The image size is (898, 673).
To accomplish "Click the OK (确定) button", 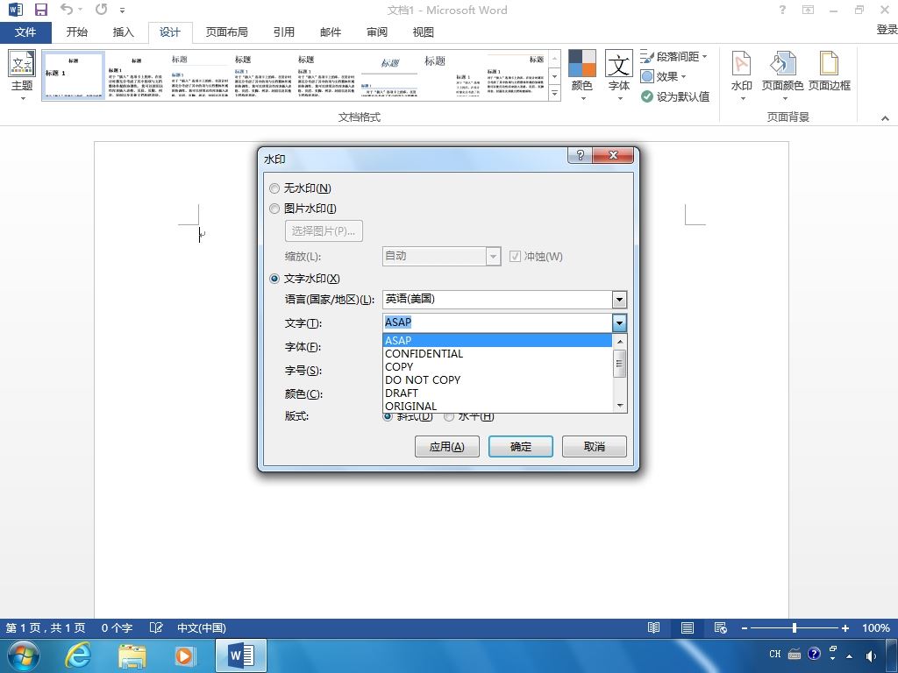I will [x=521, y=446].
